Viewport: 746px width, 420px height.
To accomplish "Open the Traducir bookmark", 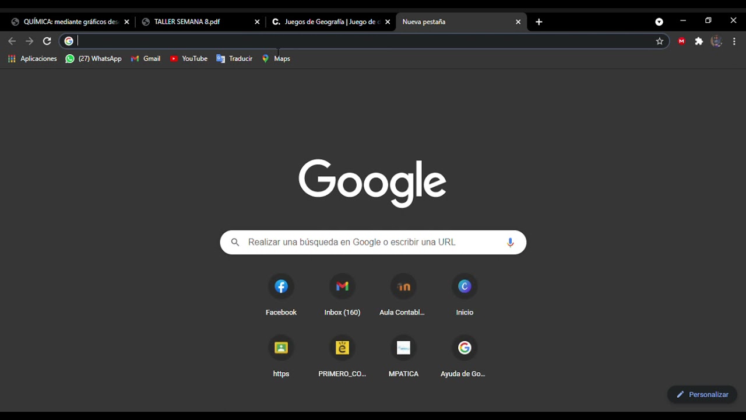I will 234,59.
